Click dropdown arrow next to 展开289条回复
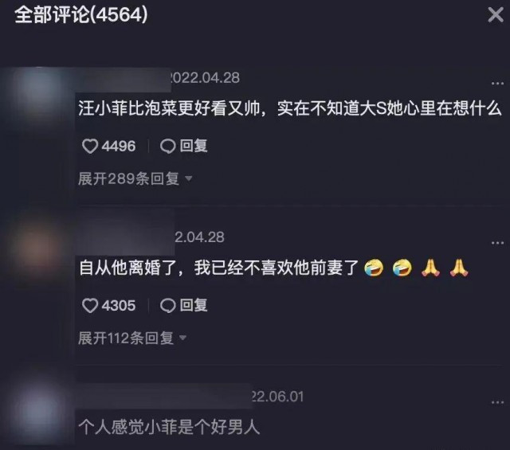The image size is (510, 450). (188, 178)
